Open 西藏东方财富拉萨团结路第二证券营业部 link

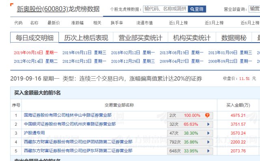(78, 142)
